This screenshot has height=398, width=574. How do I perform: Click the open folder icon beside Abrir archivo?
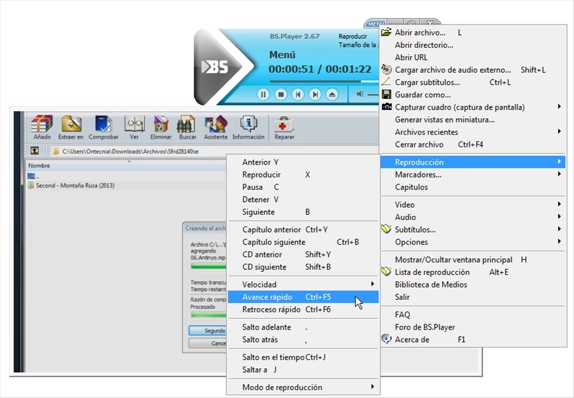[386, 32]
